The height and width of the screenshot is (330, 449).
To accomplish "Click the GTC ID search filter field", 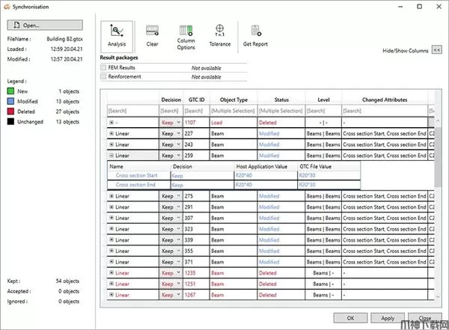I will click(195, 111).
